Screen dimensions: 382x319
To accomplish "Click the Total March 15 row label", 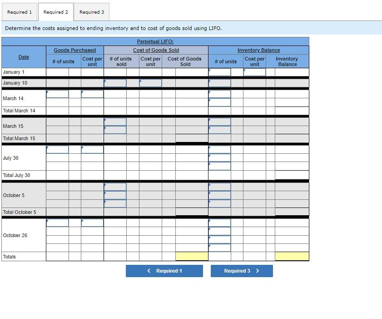I will pos(19,138).
